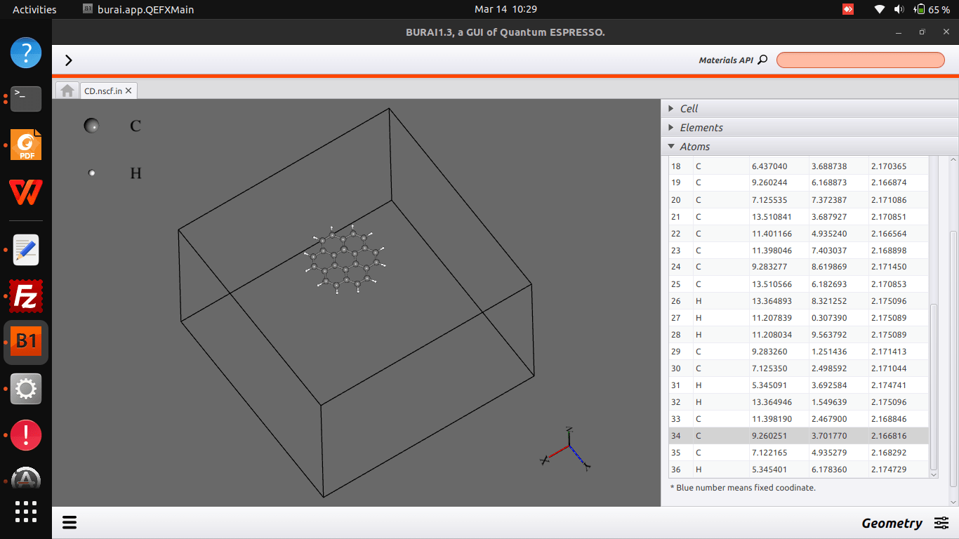Expand the collapsed toolbar via the chevron icon
The width and height of the screenshot is (959, 539).
click(x=68, y=60)
